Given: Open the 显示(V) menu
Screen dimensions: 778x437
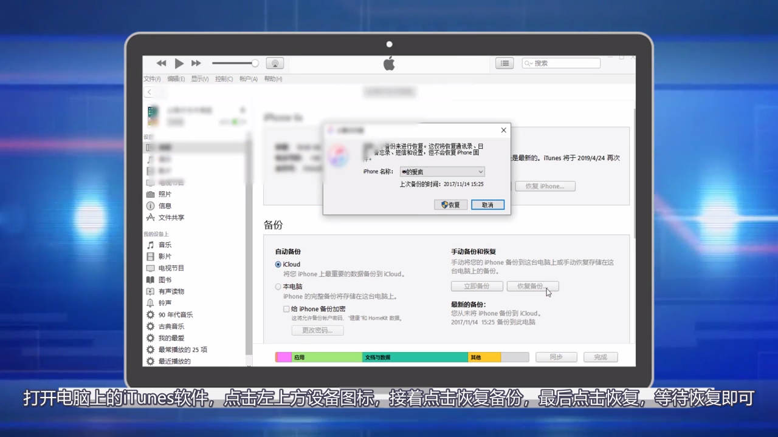Looking at the screenshot, I should (x=199, y=79).
